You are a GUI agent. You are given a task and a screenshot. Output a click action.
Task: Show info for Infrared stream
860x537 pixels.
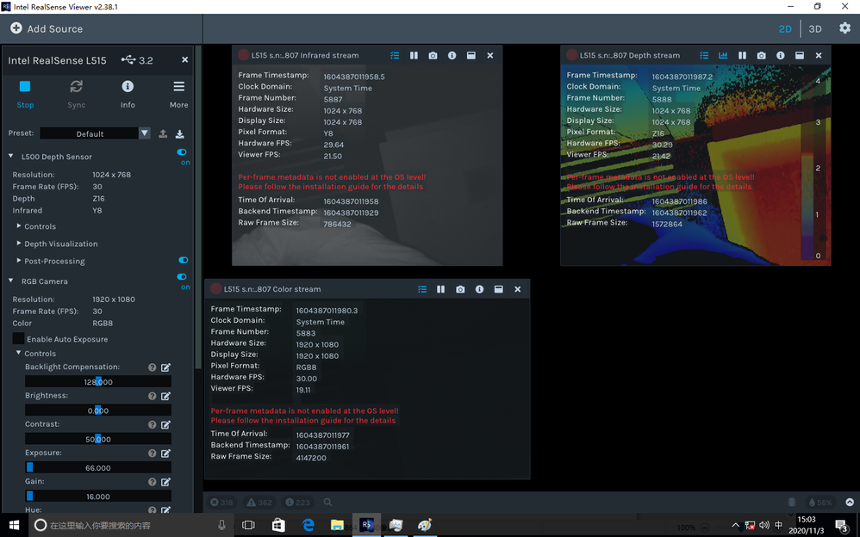(452, 55)
